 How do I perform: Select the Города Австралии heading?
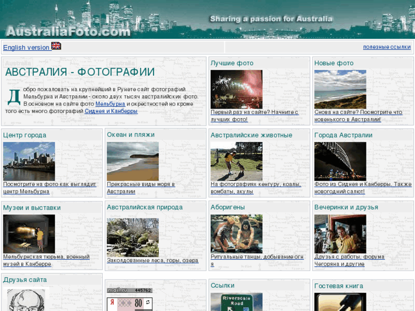point(343,135)
